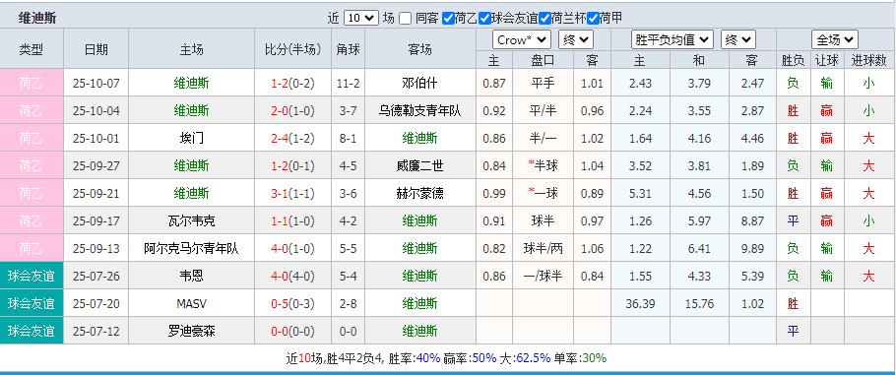This screenshot has height=375, width=896.
Task: Click the 威廉二世 team link
Action: click(420, 165)
